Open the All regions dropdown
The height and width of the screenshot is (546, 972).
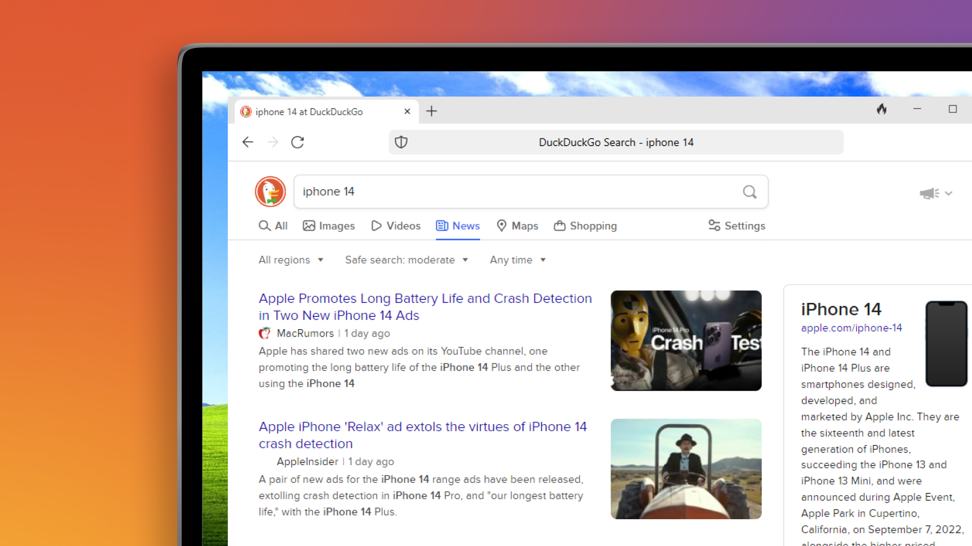click(292, 260)
